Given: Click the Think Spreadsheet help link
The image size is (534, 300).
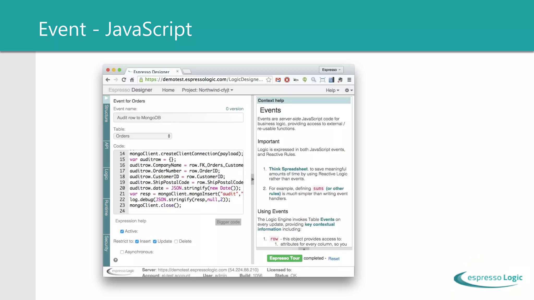Looking at the screenshot, I should [x=288, y=169].
